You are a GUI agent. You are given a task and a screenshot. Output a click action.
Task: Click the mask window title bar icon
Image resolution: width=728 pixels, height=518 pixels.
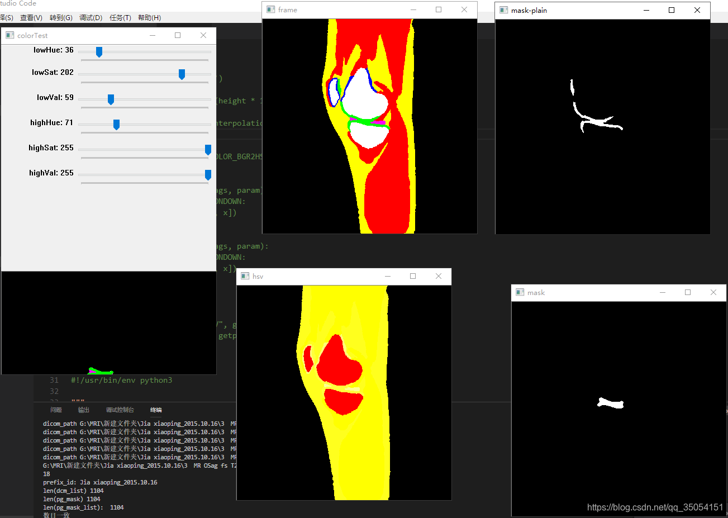[x=521, y=292]
